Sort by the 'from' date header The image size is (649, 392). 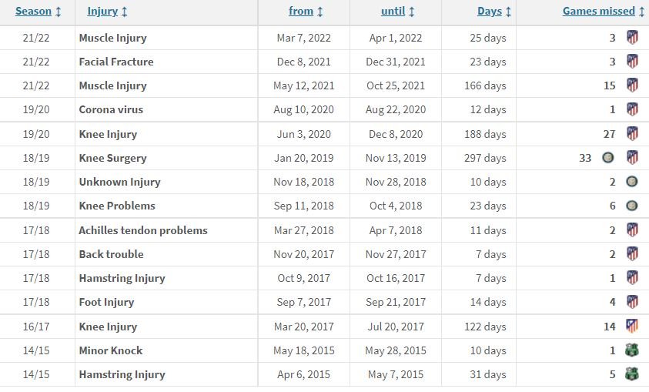[301, 12]
